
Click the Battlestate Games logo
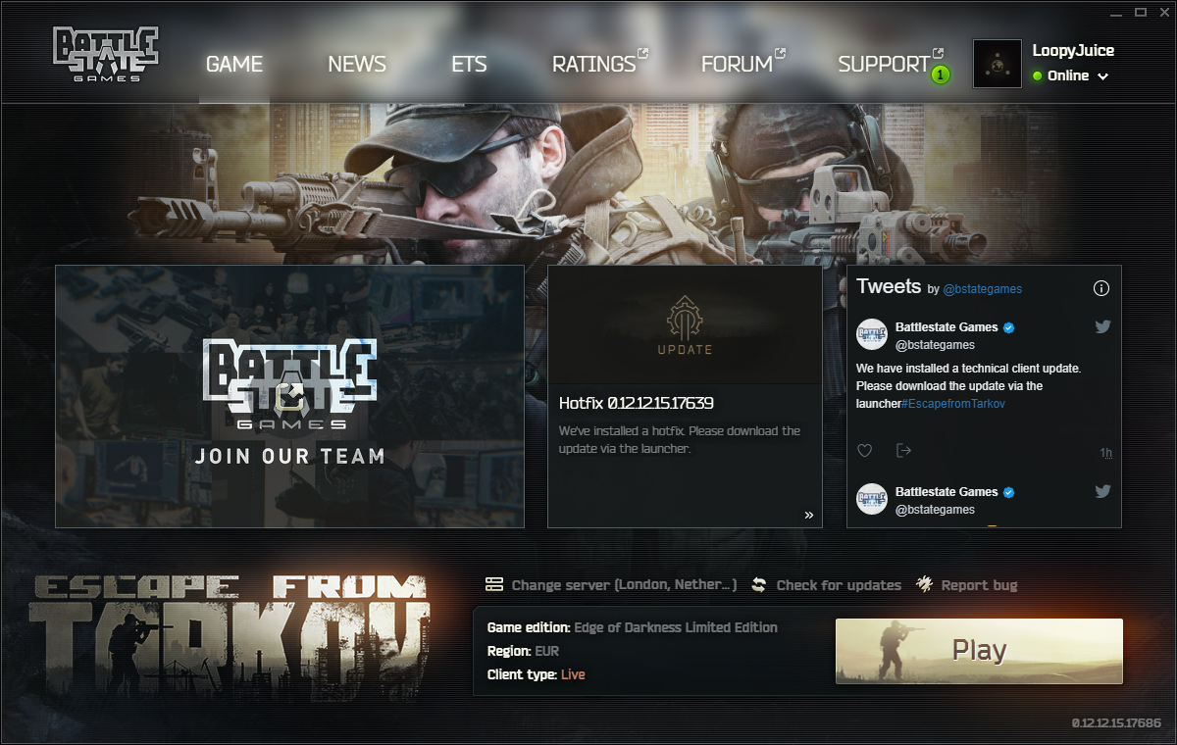pos(106,55)
